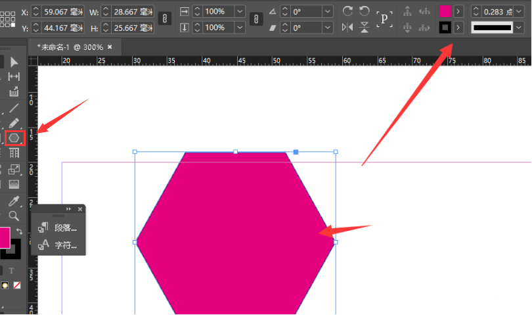The width and height of the screenshot is (532, 315).
Task: Select the Free Transform tool
Action: click(14, 169)
